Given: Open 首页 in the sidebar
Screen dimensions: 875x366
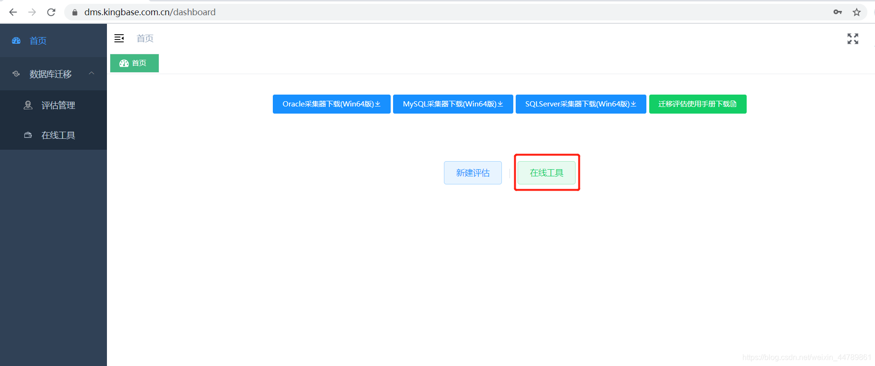Looking at the screenshot, I should pos(53,40).
